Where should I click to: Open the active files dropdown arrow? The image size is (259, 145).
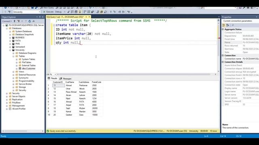point(219,17)
